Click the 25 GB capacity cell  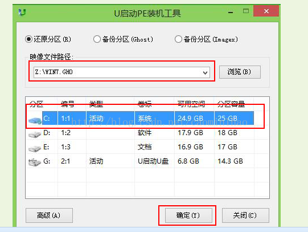point(228,119)
